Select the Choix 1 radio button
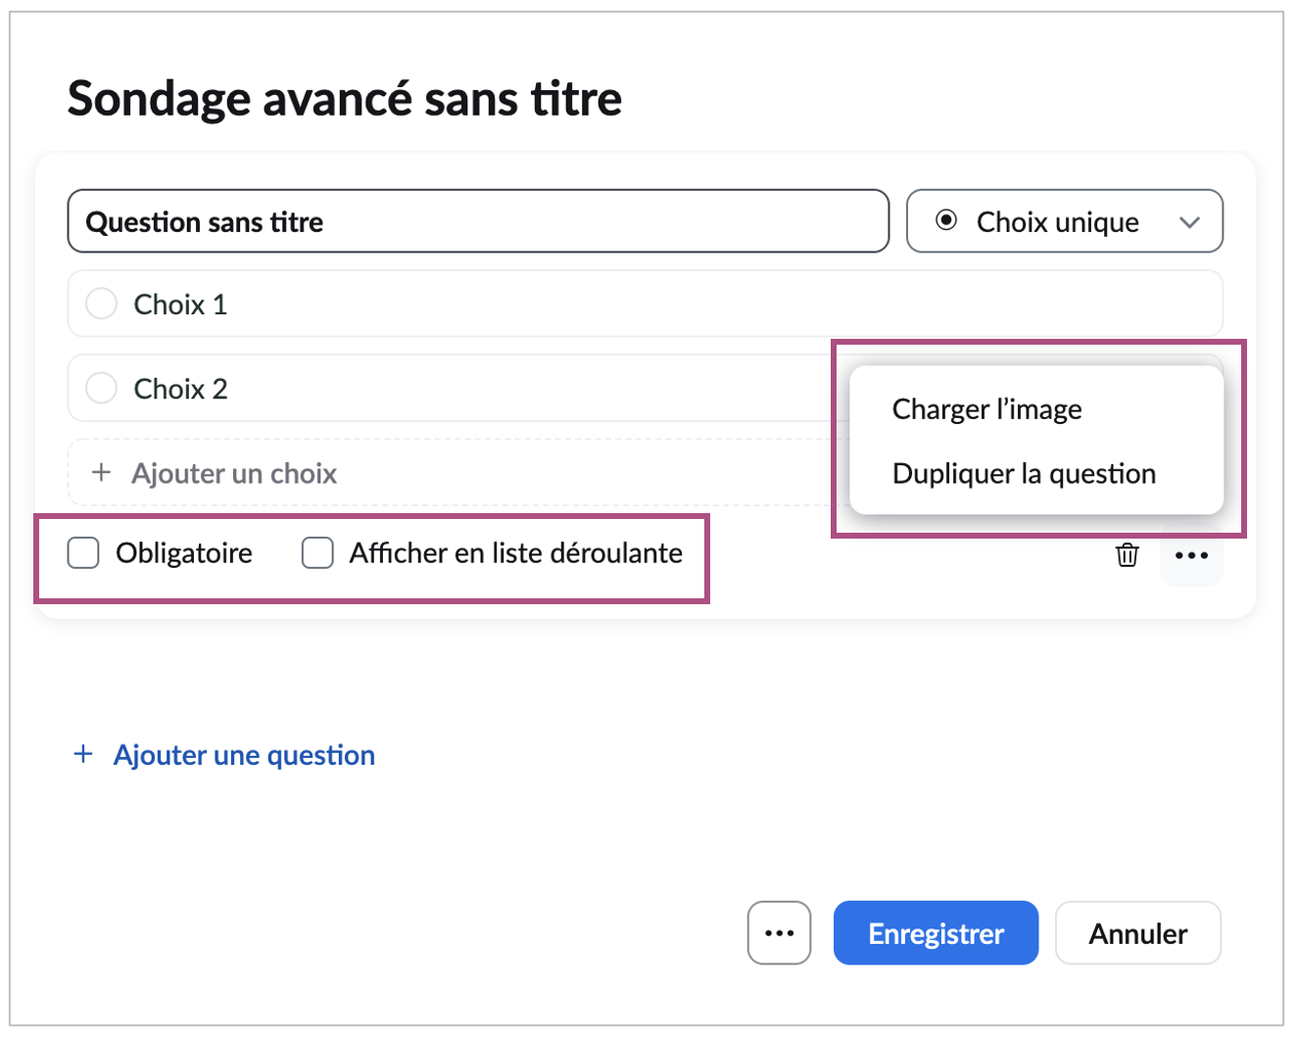Screen dimensions: 1297x1038 click(x=102, y=305)
